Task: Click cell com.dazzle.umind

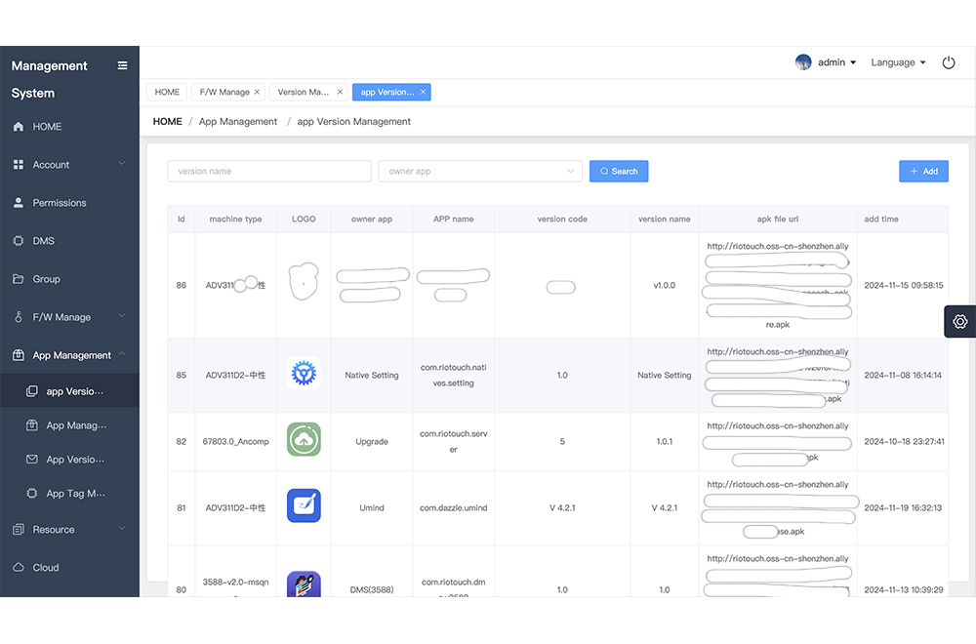Action: coord(453,507)
